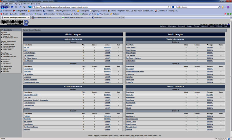Click the log out link
Viewport: 232px width, 140px height.
coord(224,24)
